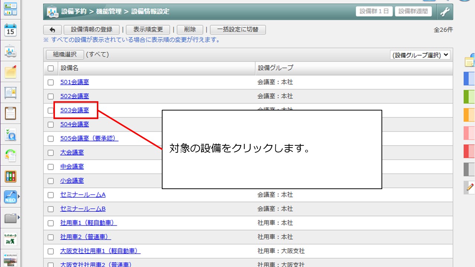Check the box next to 501会議室
Viewport: 475px width, 267px height.
(51, 82)
